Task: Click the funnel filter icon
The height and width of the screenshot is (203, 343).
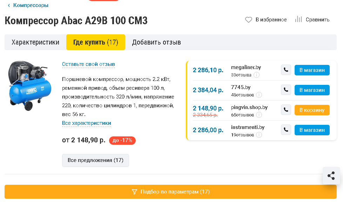Action: (135, 192)
